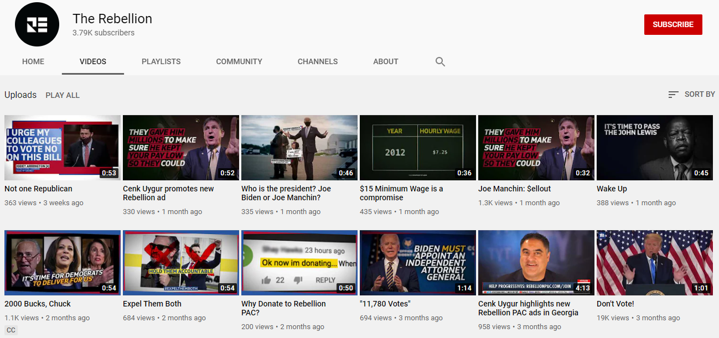Click 200 views • 2 months ago text
The image size is (719, 338).
click(283, 327)
